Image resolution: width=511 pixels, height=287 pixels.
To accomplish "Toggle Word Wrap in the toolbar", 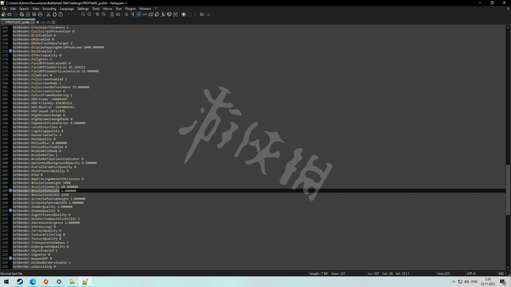I will tap(126, 15).
